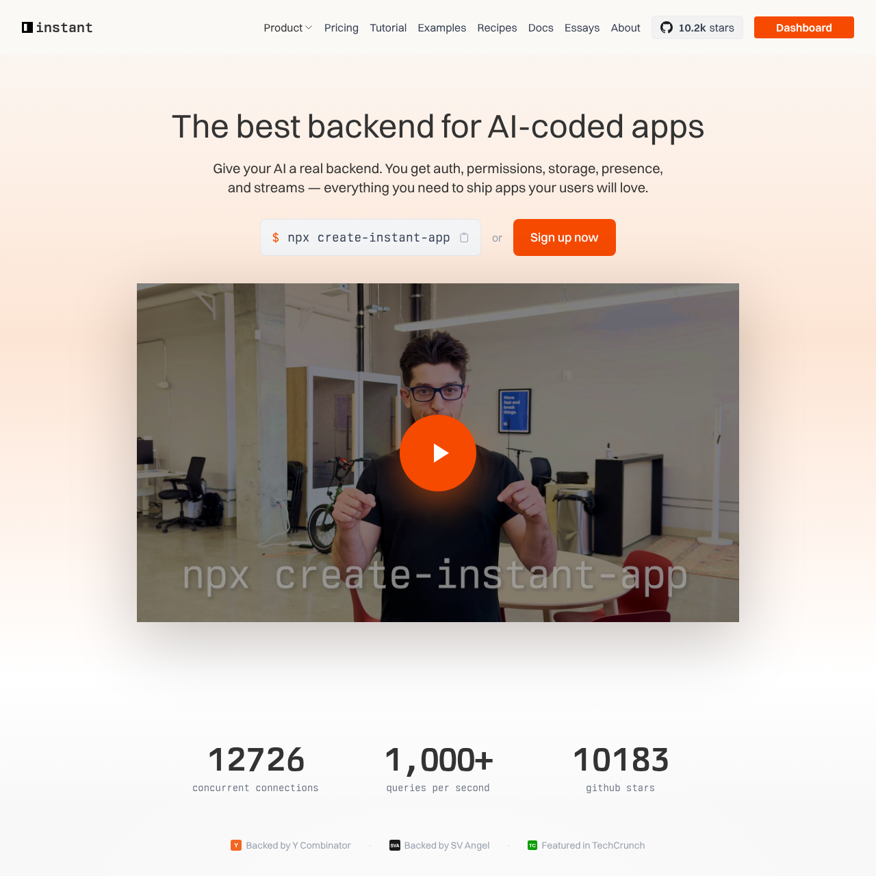Click the Dashboard button

pos(804,27)
